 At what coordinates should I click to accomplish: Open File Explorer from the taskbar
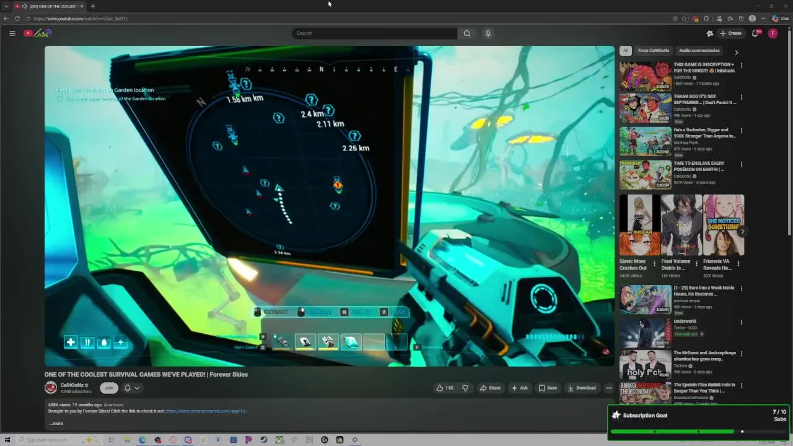(127, 440)
